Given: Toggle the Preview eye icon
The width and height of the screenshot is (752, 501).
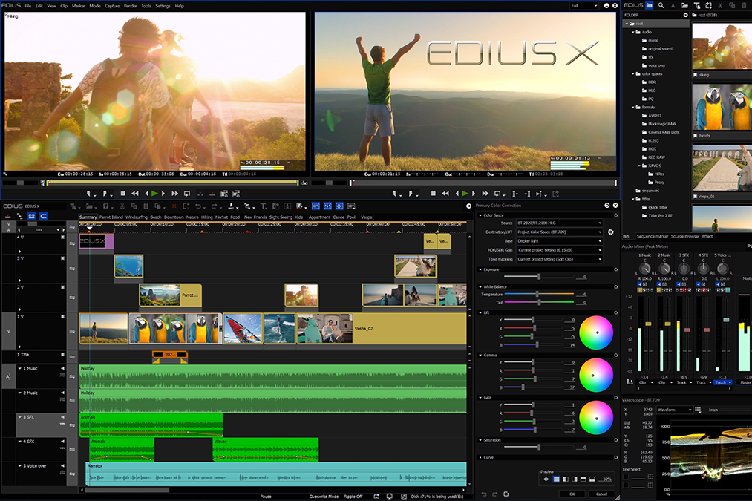Looking at the screenshot, I should tap(546, 479).
